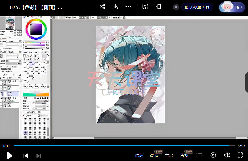Open the 高清 video quality menu
Image resolution: width=248 pixels, height=161 pixels.
point(154,155)
